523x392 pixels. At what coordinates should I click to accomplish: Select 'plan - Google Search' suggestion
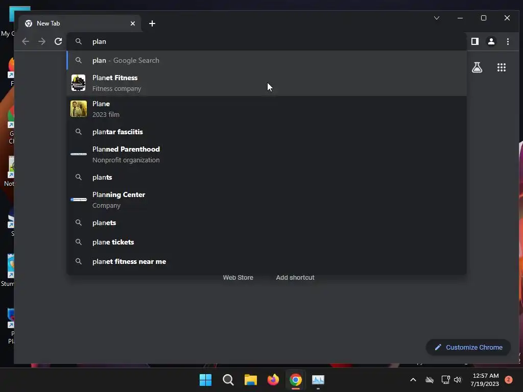click(267, 60)
